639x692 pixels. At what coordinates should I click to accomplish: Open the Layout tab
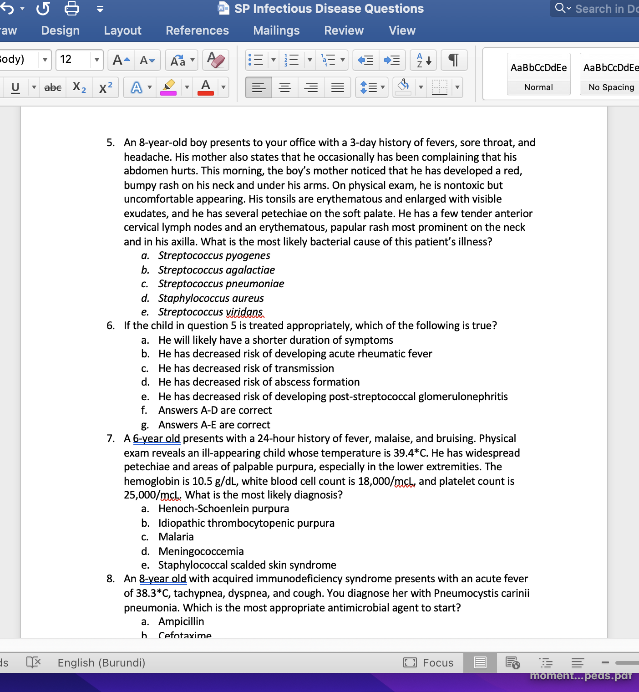pos(122,31)
